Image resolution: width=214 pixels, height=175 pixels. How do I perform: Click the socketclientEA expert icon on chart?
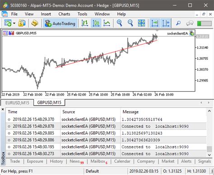point(192,33)
